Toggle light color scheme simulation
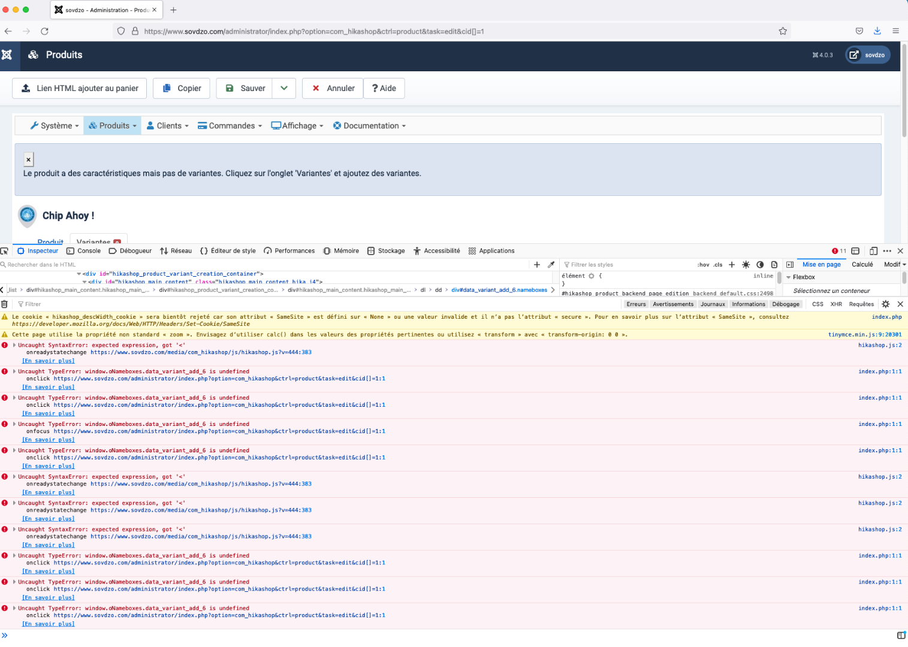908x647 pixels. (x=746, y=265)
